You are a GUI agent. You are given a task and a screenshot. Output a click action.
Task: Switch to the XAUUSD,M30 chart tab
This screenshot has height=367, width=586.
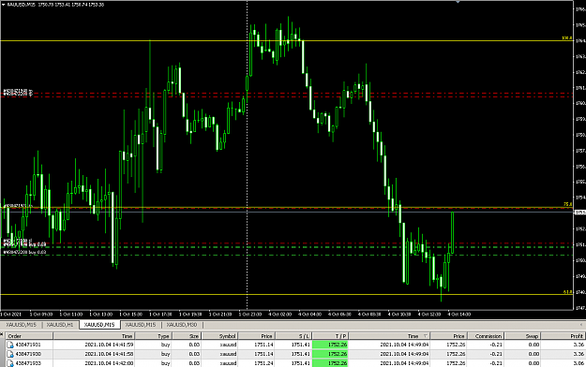click(182, 325)
